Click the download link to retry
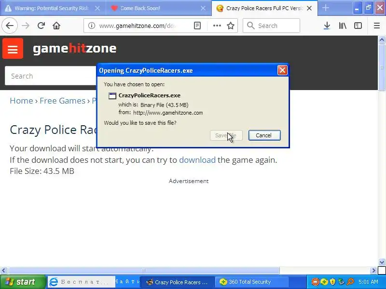Screen dimensions: 386x289 [x=197, y=160]
